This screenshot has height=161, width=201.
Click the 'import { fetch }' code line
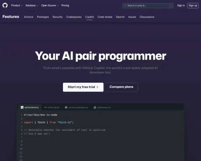pos(49,122)
